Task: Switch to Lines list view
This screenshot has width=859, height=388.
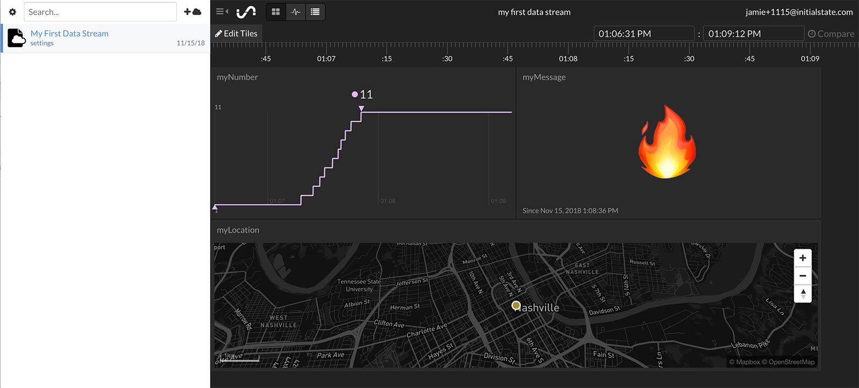Action: (315, 12)
